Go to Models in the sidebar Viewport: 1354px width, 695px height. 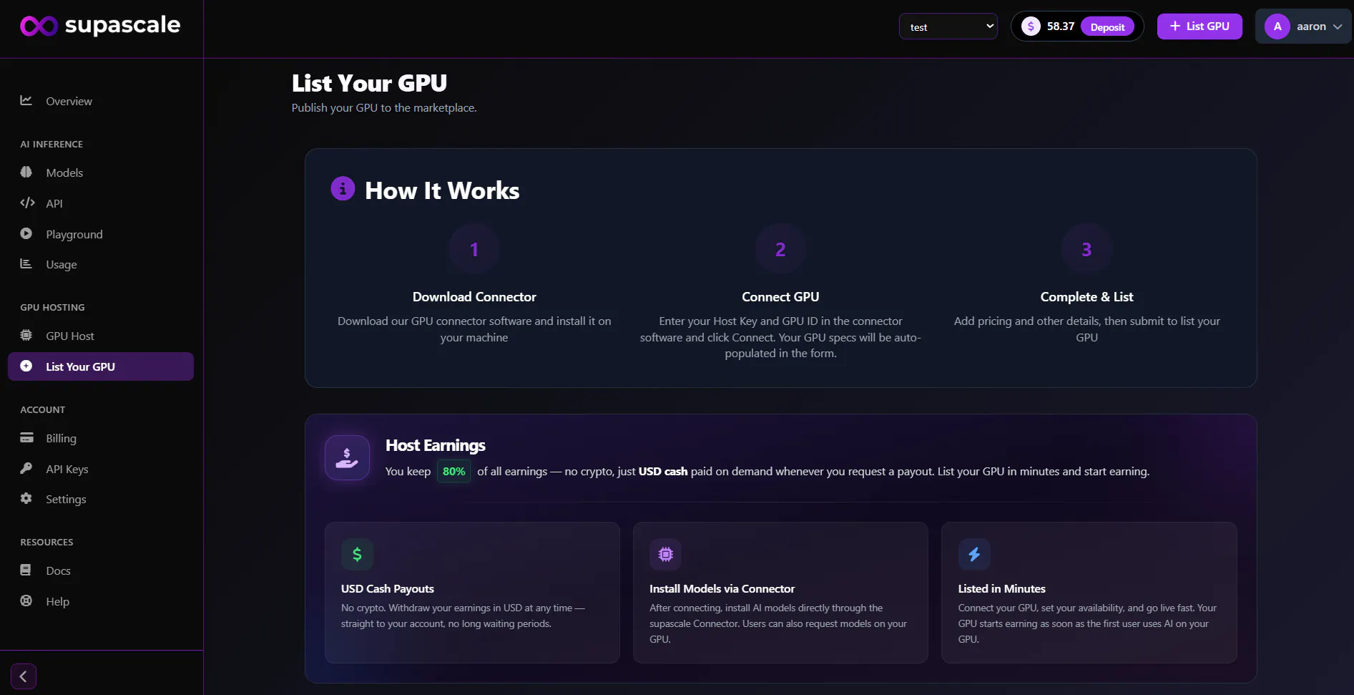click(101, 172)
